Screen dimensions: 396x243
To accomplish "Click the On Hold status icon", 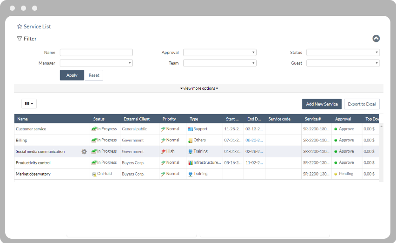I will point(94,174).
